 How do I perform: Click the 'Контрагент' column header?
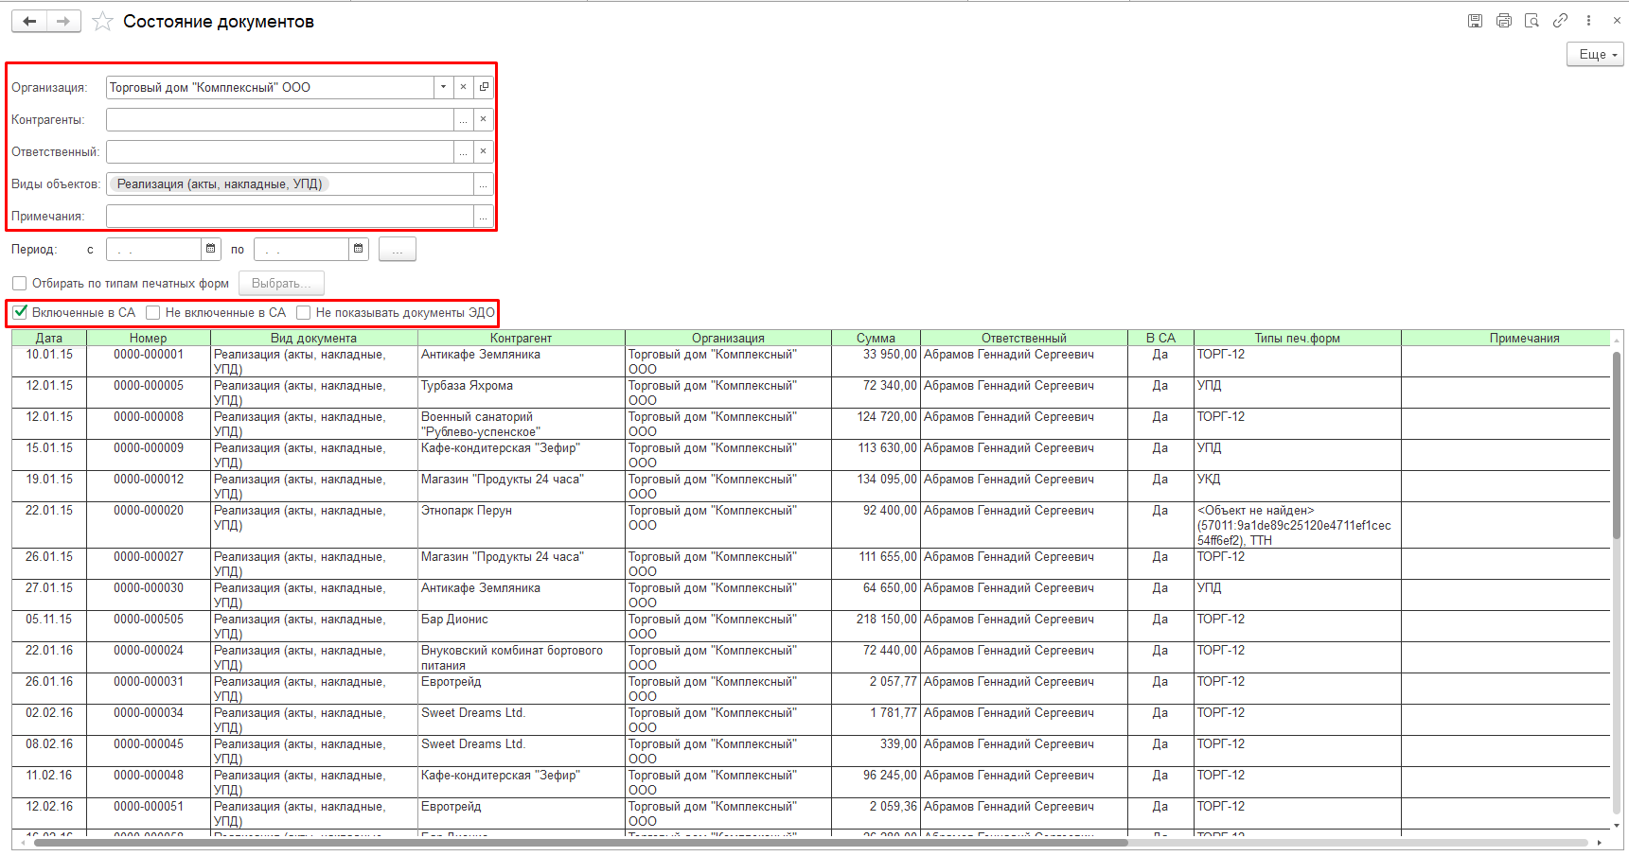tap(521, 338)
